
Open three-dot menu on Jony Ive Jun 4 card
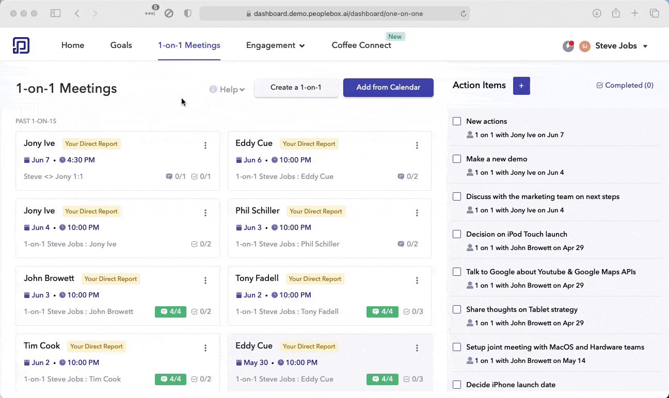(x=205, y=213)
